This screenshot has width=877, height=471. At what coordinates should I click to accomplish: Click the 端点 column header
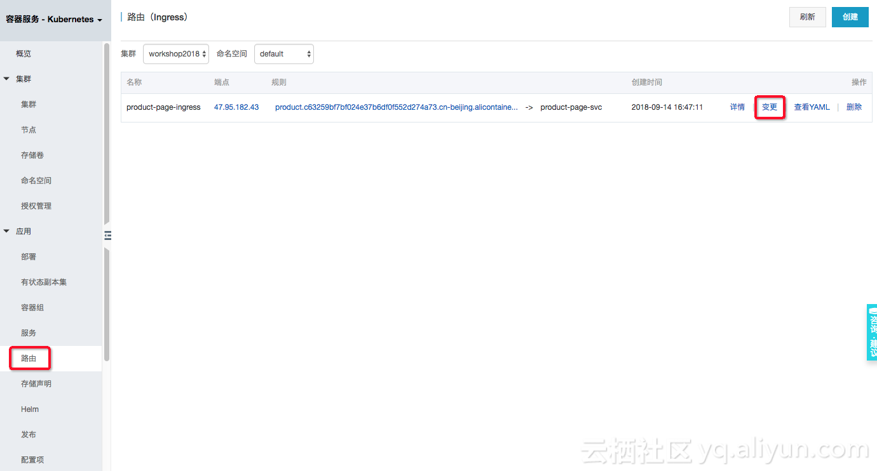coord(222,83)
